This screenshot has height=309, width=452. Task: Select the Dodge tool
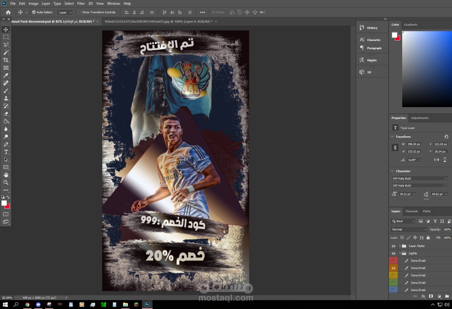[x=6, y=137]
